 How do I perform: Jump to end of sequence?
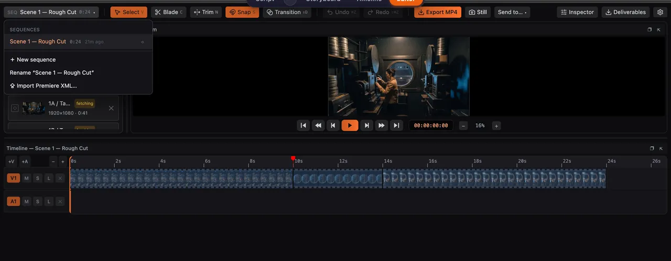click(x=396, y=125)
